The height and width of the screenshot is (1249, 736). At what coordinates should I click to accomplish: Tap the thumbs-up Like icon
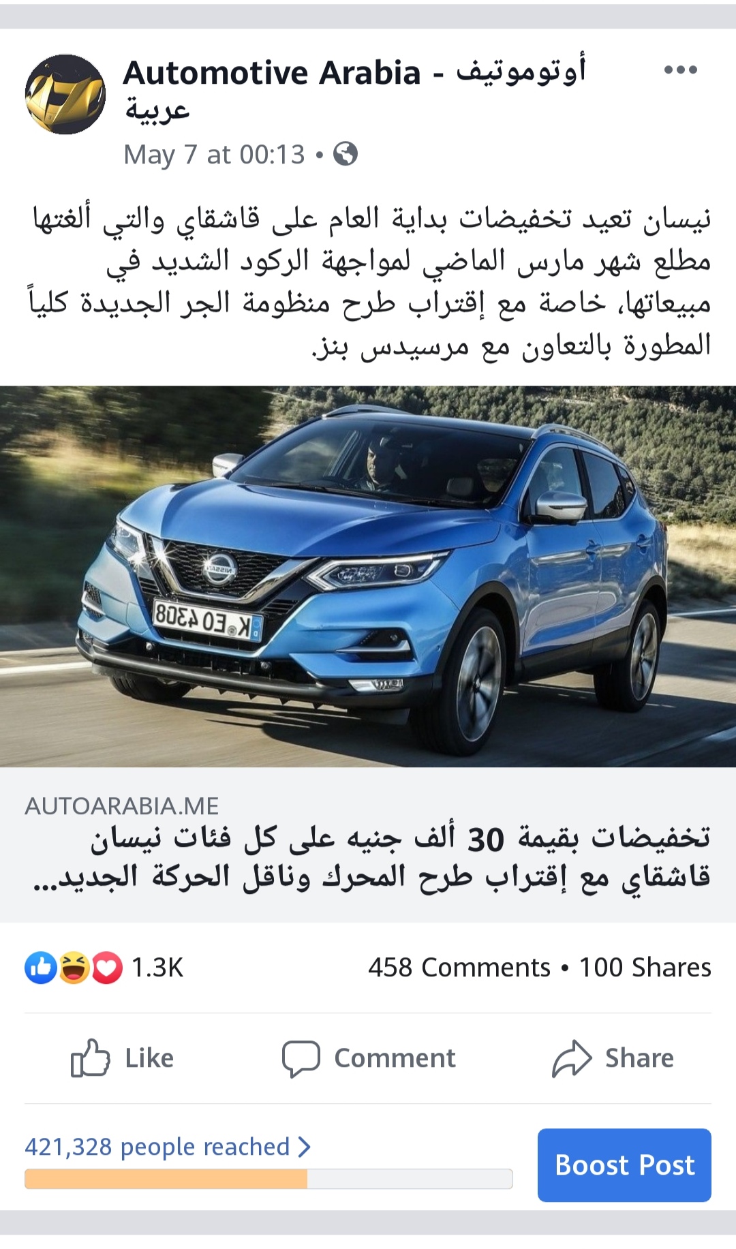click(90, 1058)
